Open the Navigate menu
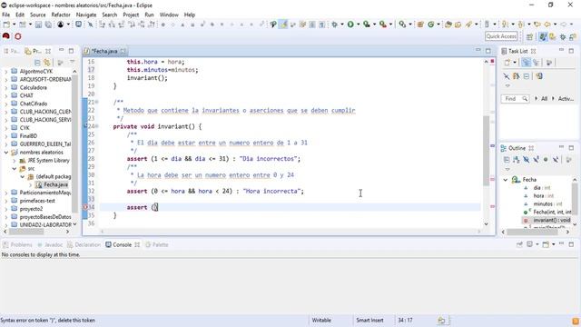The width and height of the screenshot is (581, 327). coord(86,15)
